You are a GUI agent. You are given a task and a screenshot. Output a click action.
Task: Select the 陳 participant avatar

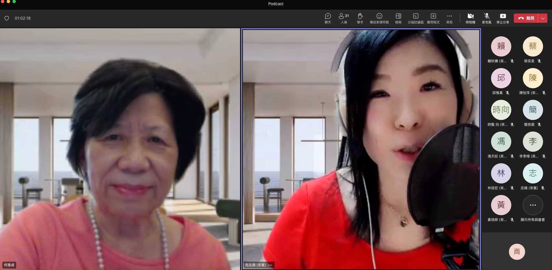pos(533,78)
